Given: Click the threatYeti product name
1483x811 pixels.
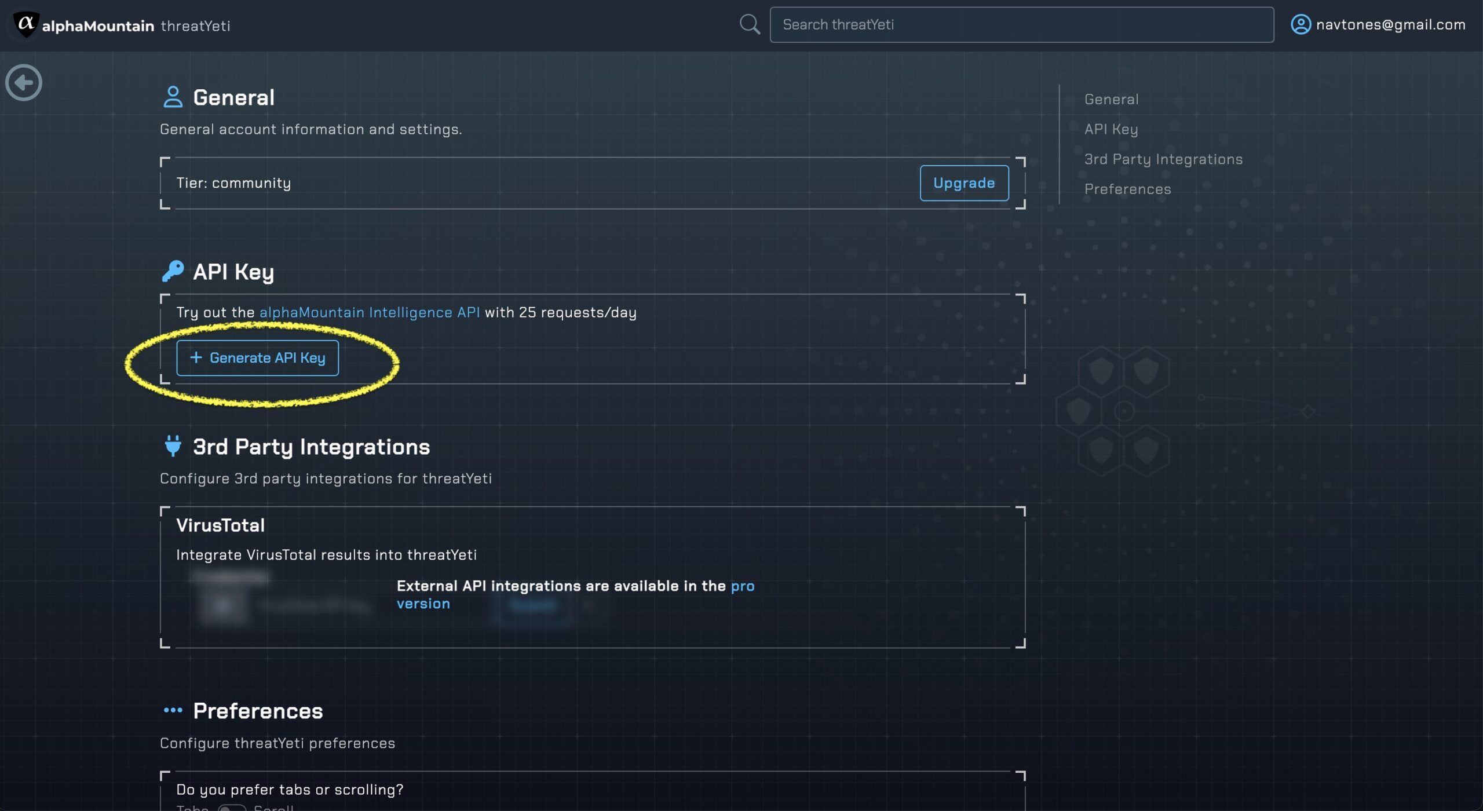Looking at the screenshot, I should pyautogui.click(x=195, y=26).
